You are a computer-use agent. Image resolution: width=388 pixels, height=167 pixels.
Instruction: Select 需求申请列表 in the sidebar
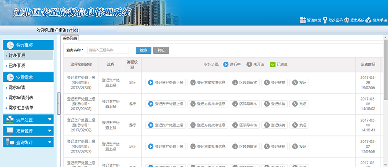point(20,98)
